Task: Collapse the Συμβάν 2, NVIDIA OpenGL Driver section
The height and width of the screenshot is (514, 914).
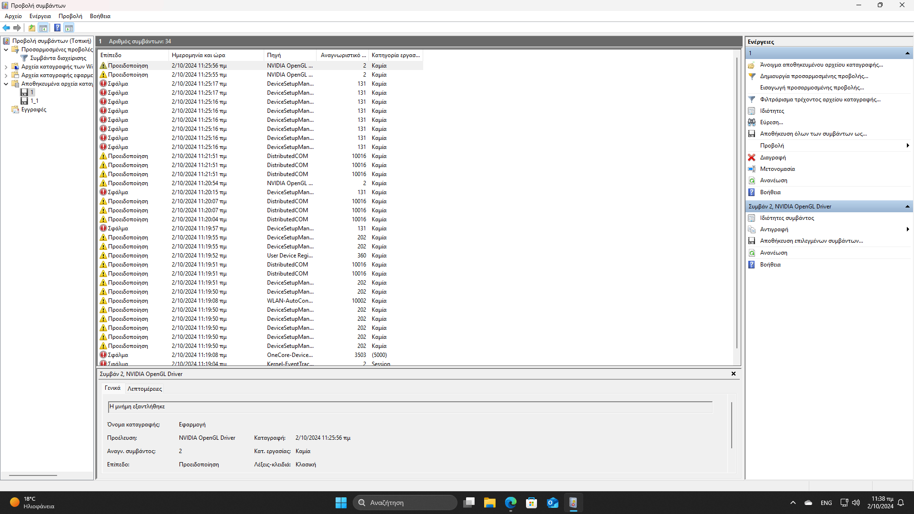Action: pos(907,206)
